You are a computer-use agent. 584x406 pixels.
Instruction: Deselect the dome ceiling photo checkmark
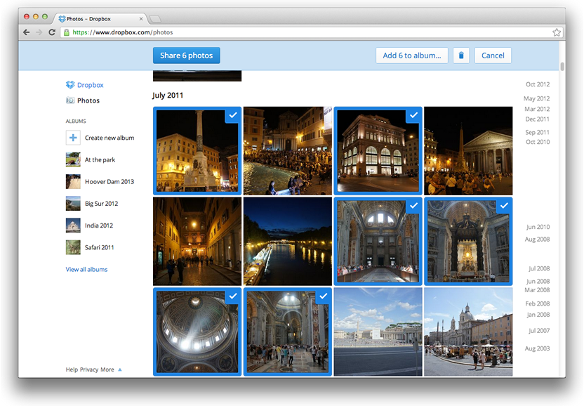coord(233,296)
